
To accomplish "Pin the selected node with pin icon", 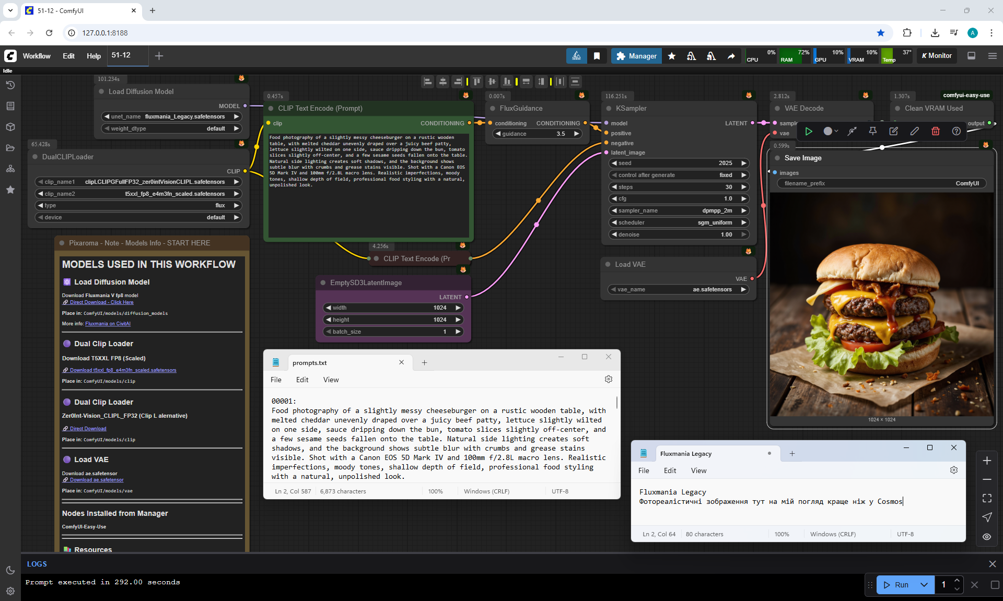I will pos(872,131).
